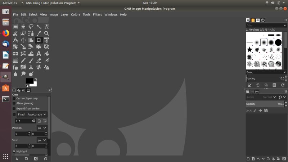Check the Allow growing option
This screenshot has width=288, height=162.
coord(14,103)
